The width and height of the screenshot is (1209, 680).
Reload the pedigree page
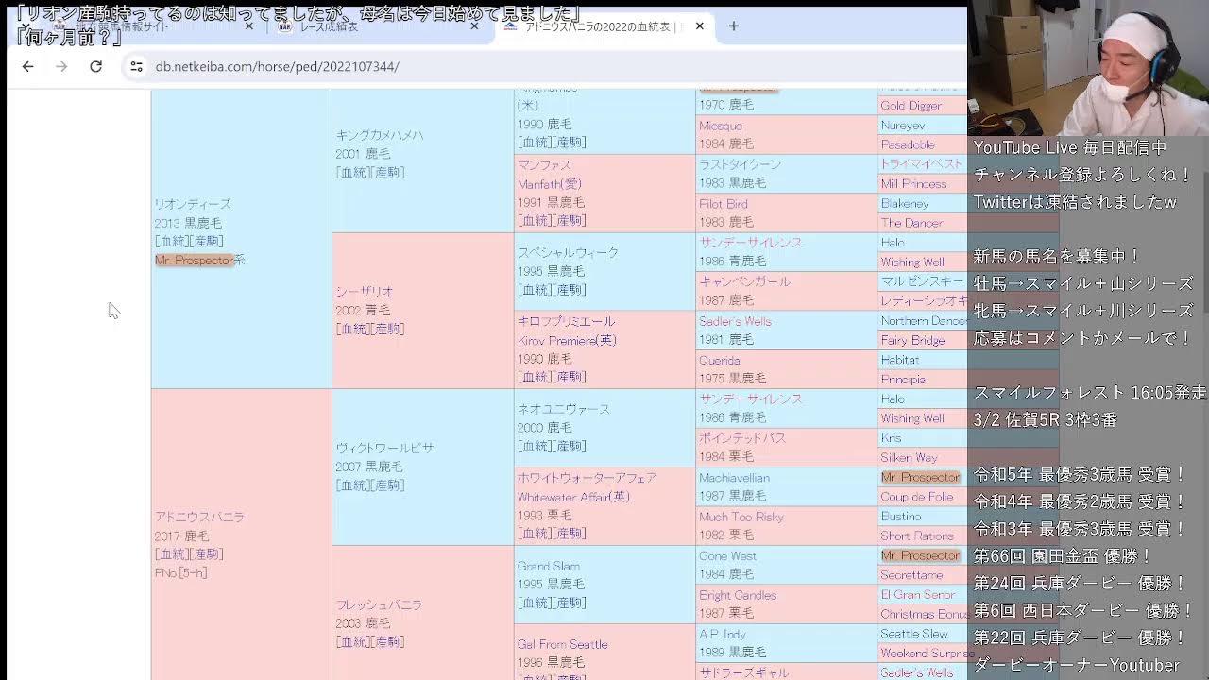(95, 66)
